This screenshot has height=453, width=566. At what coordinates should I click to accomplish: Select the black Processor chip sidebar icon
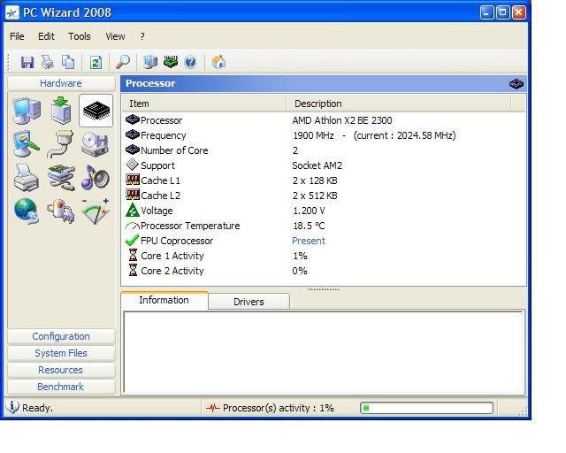[96, 111]
